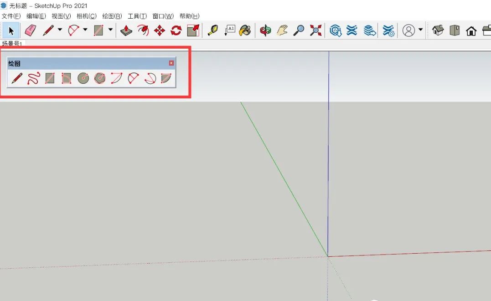Select Pie tool in 绘图 toolbar
491x301 pixels.
coord(166,78)
